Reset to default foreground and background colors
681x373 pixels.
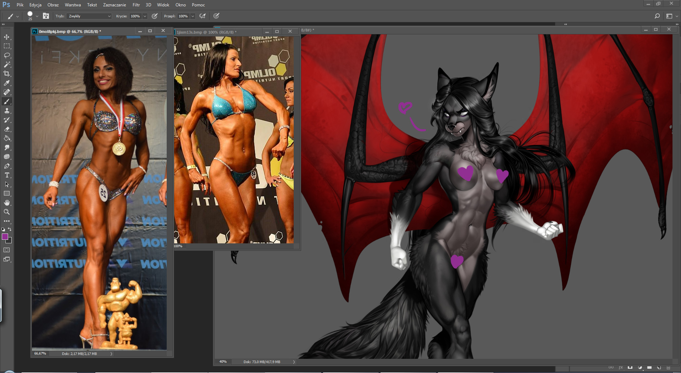3,230
